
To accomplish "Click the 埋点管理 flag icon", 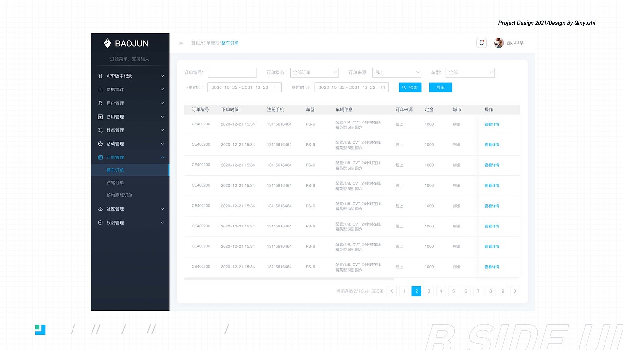I will point(100,130).
